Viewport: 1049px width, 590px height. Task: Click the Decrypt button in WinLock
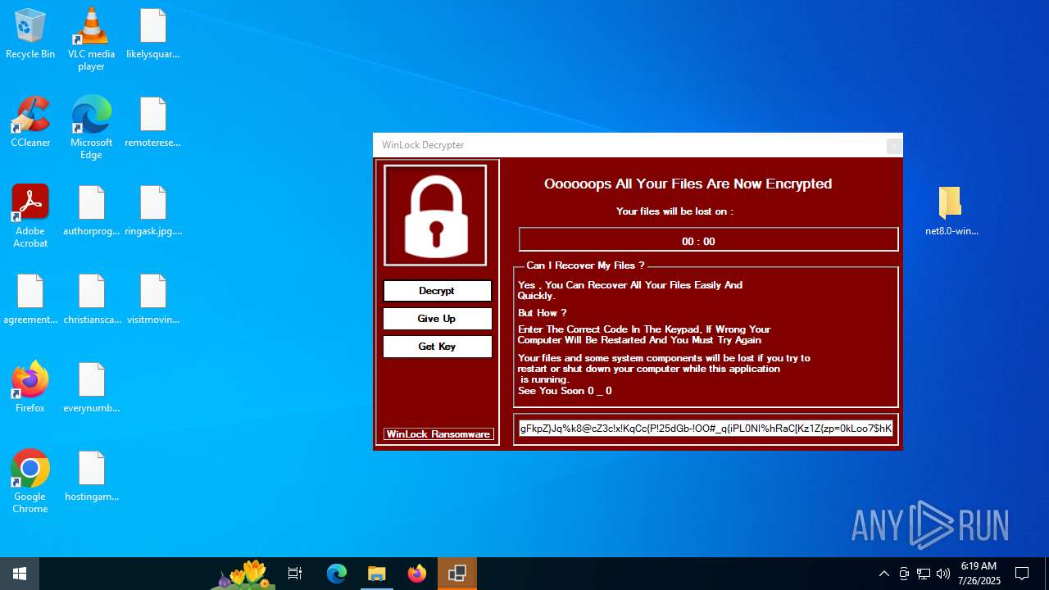pos(437,291)
